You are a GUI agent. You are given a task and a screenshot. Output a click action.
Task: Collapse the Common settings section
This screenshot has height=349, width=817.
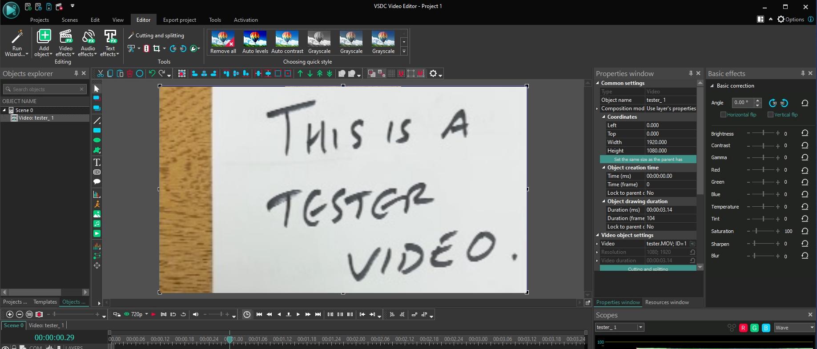click(598, 83)
